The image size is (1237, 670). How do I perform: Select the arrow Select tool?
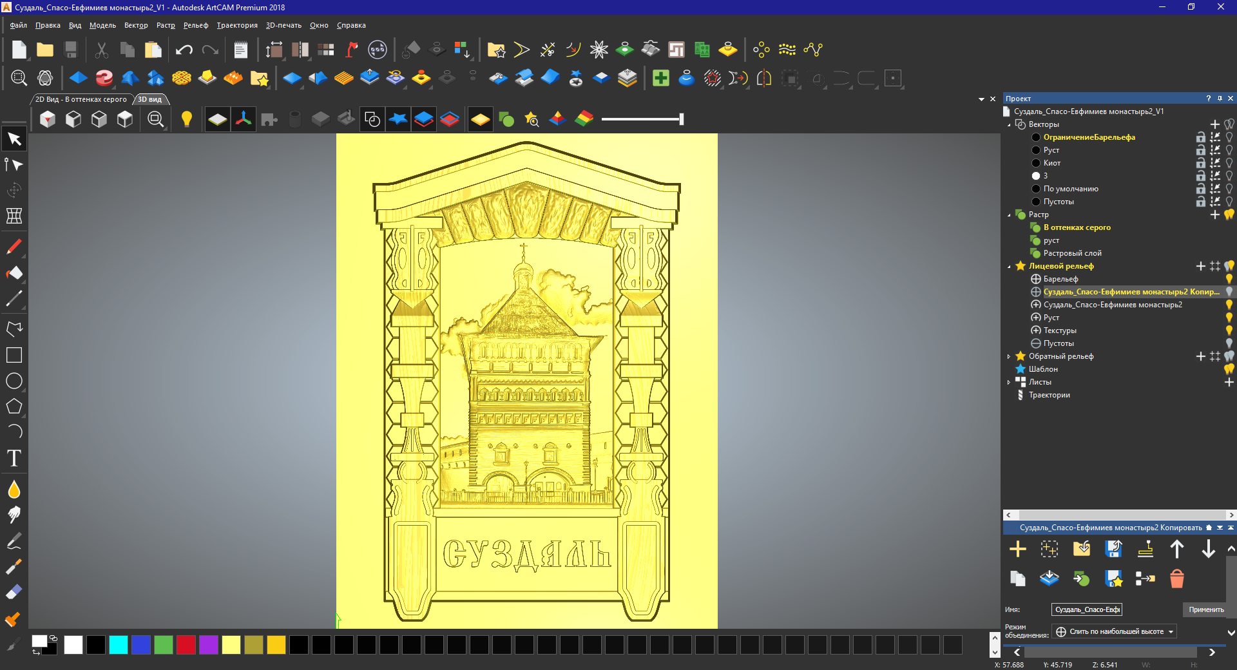pyautogui.click(x=14, y=139)
